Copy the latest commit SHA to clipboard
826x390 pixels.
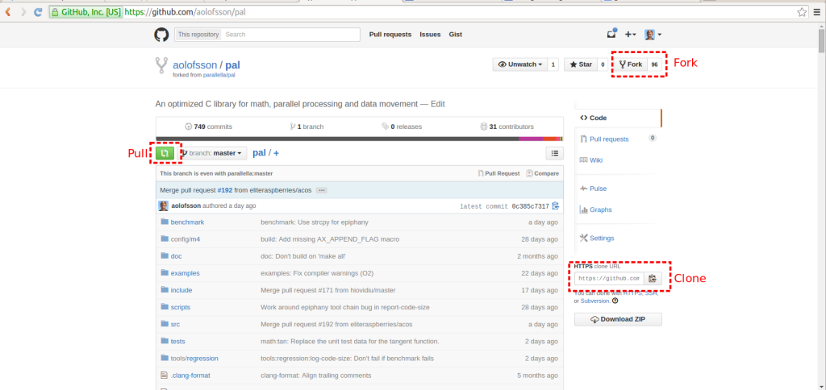pos(555,205)
